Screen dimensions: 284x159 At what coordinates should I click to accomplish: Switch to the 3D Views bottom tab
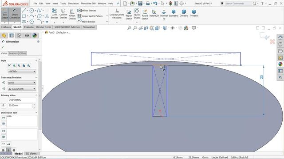(x=31, y=154)
